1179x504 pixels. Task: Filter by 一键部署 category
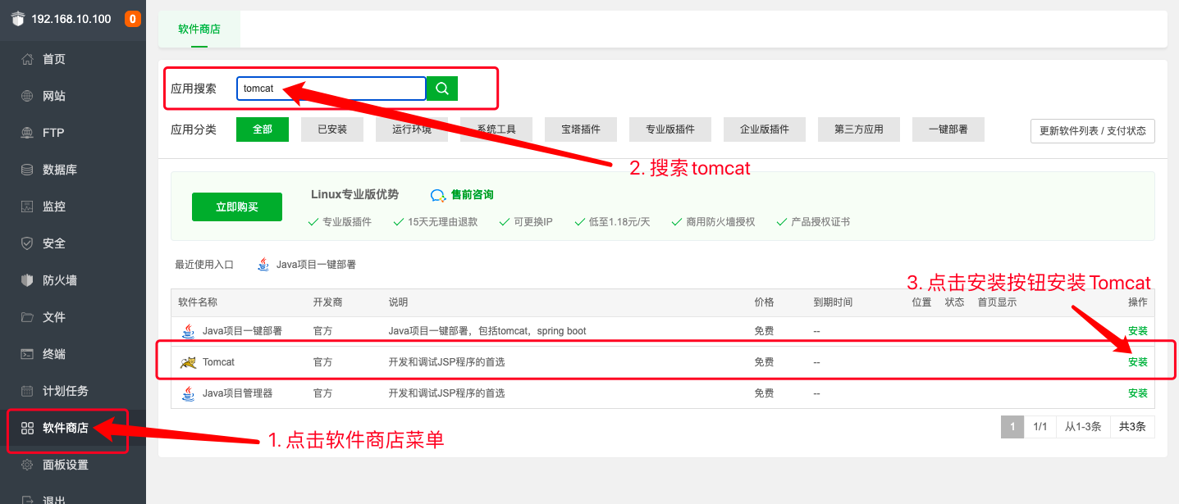948,129
